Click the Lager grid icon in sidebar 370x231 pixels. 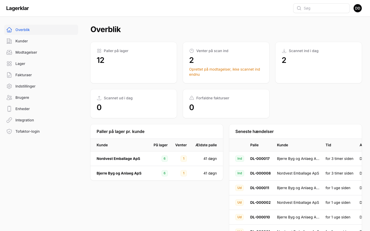(9, 64)
